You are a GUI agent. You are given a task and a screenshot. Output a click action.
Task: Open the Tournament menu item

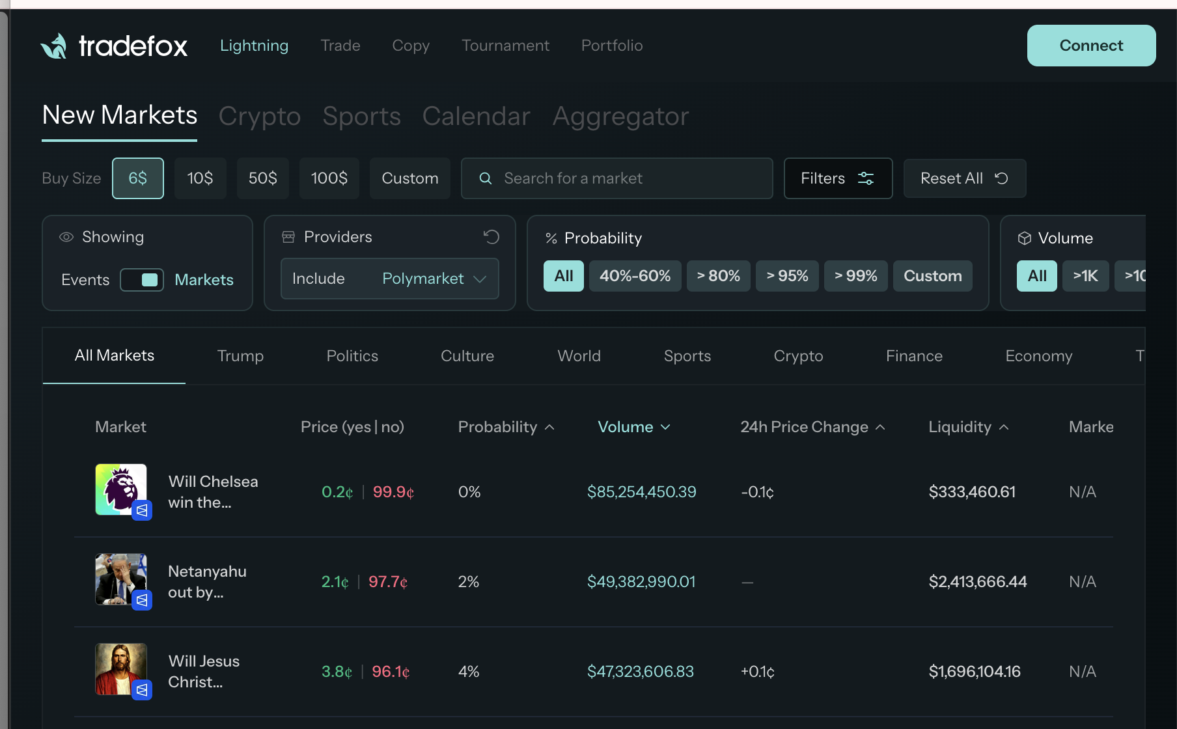506,46
